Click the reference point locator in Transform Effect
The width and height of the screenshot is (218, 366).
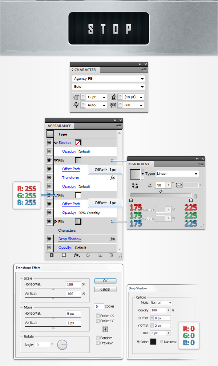tap(105, 329)
